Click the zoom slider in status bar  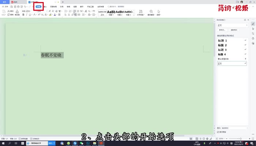tap(240, 139)
